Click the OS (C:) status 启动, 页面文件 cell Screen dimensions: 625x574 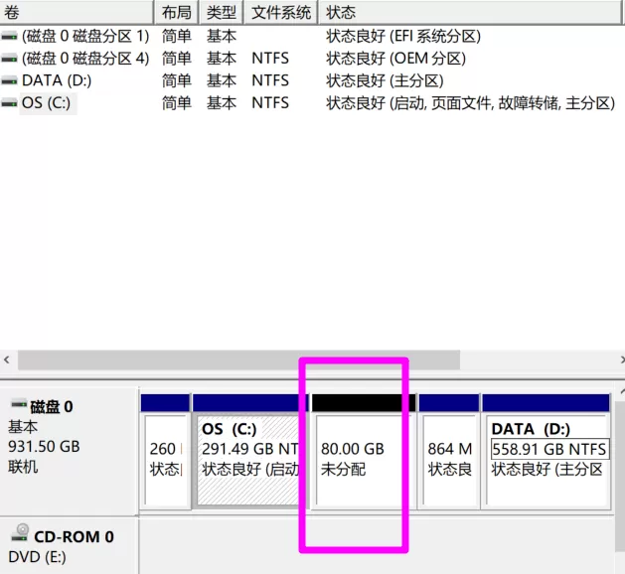point(471,103)
